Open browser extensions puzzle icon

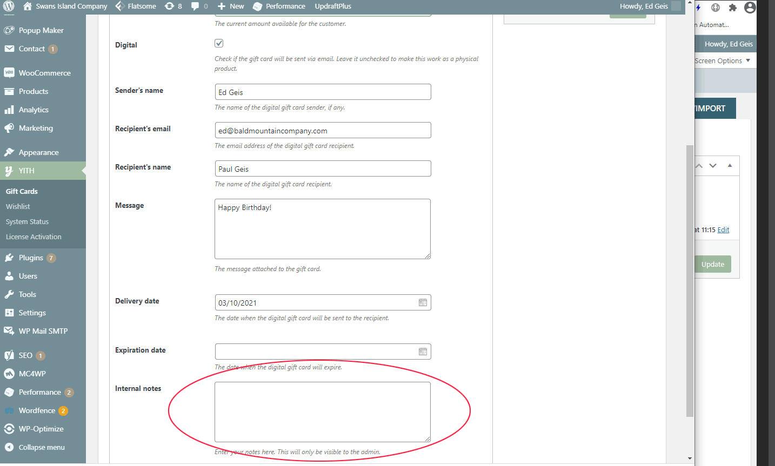coord(733,8)
